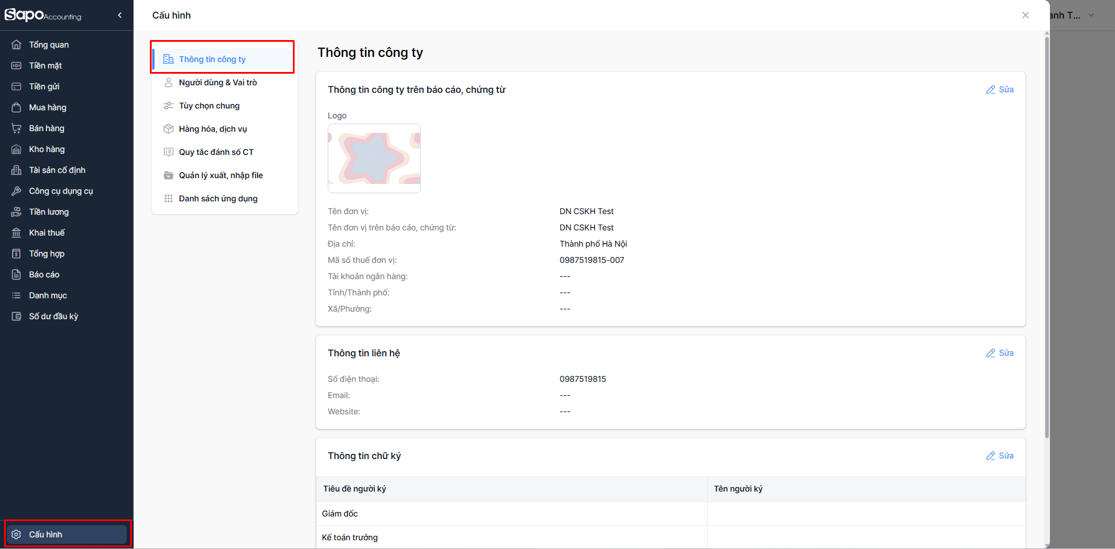Click the Cấu hình gear icon
The height and width of the screenshot is (549, 1115).
[16, 534]
